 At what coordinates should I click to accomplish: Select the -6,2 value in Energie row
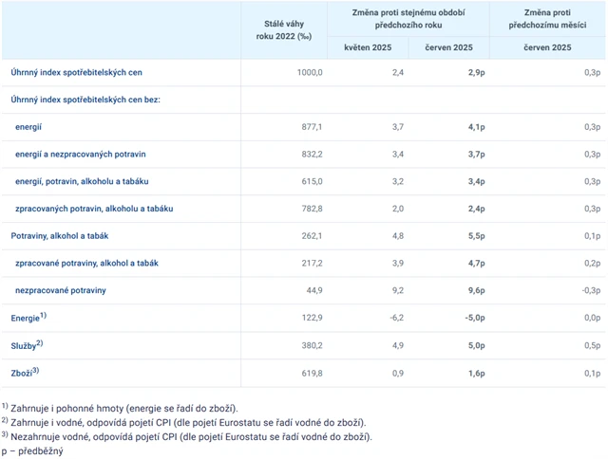(396, 317)
